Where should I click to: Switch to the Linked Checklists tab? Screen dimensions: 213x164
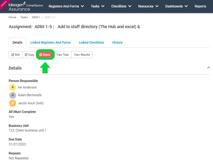[91, 42]
